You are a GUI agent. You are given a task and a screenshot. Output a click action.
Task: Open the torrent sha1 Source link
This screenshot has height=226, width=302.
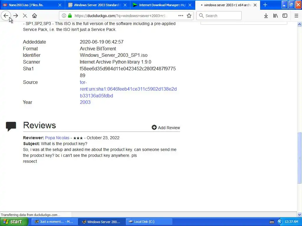(128, 89)
